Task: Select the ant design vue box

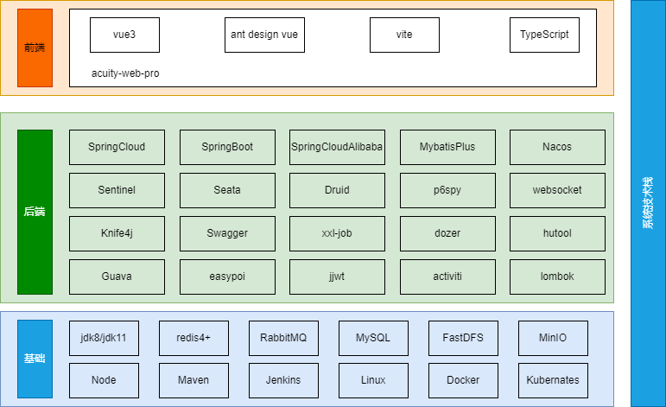Action: 263,35
